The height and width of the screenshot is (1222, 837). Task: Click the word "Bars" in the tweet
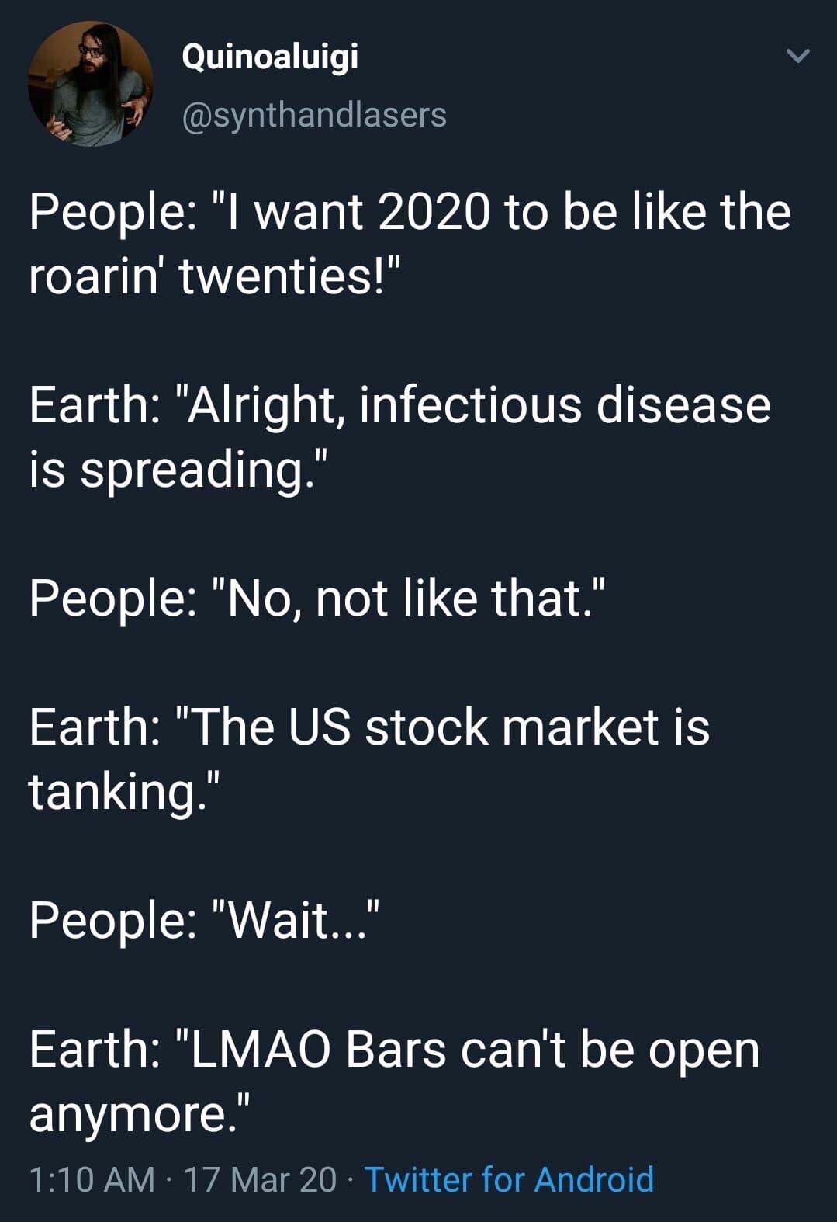tap(396, 1050)
